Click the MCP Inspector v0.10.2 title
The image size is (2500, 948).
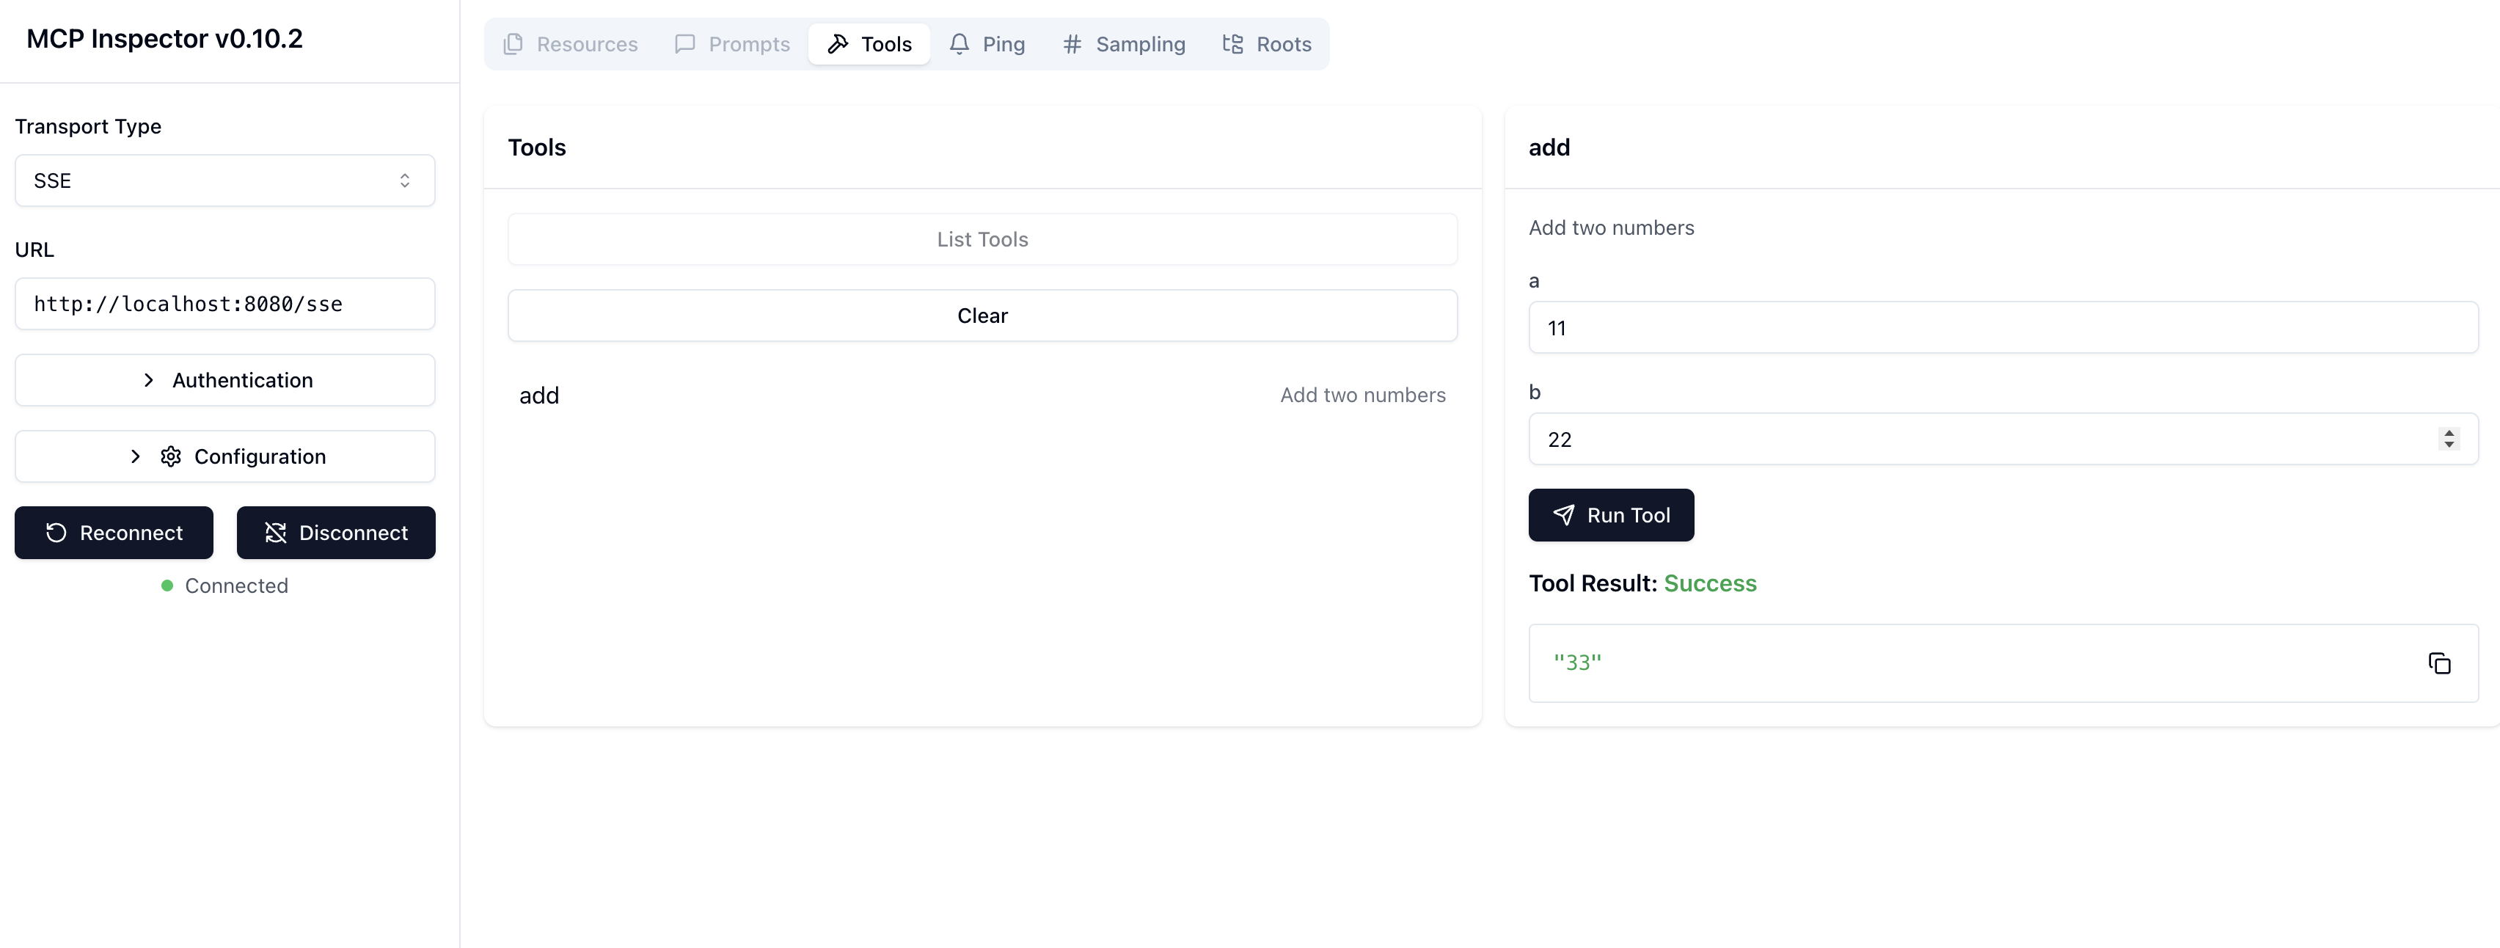(165, 39)
